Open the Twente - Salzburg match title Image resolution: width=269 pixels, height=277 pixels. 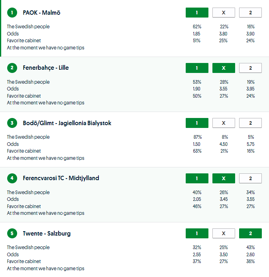(x=47, y=234)
